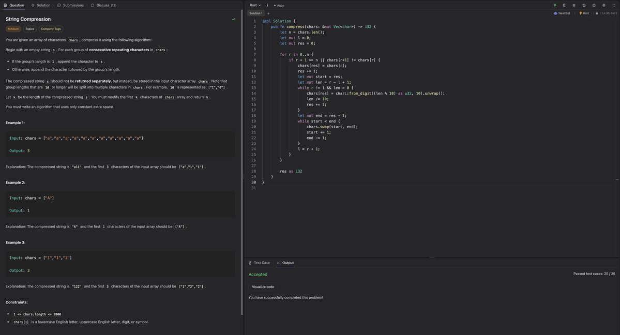Click the 'Constraints:' heading
The image size is (620, 335).
click(17, 302)
